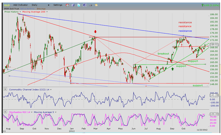Click the alarm clock alert icon
Screen dimensions: 221x135
[67, 5]
